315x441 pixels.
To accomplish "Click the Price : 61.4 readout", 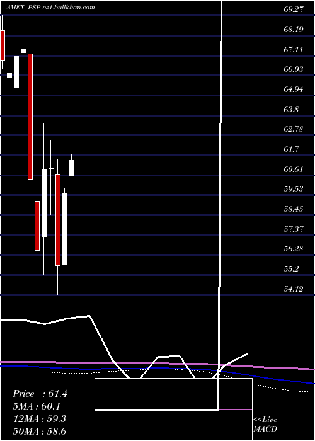I will (x=40, y=394).
